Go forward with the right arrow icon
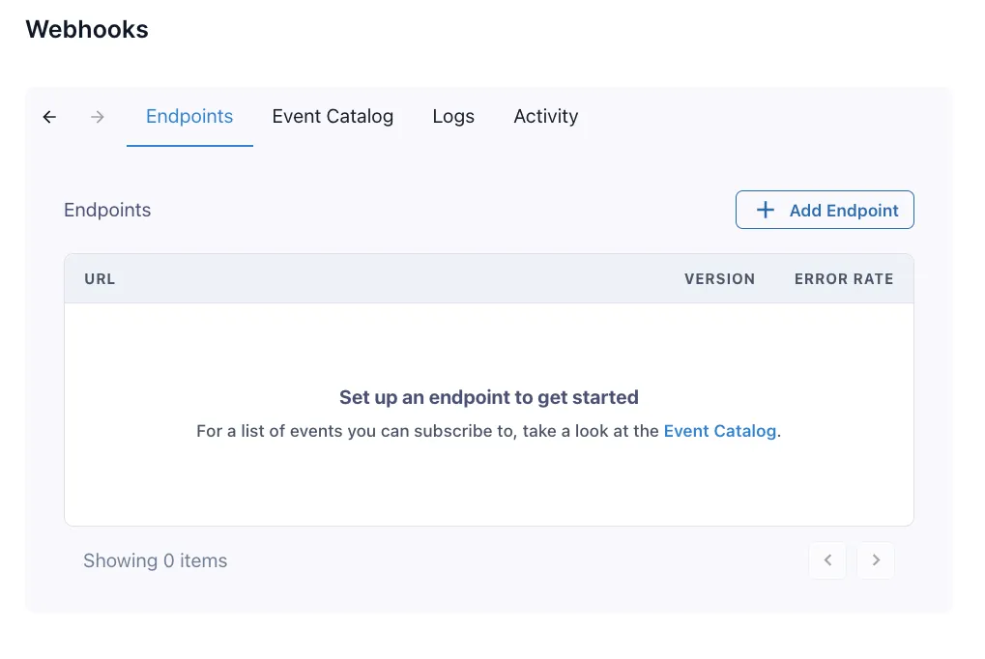985x659 pixels. point(98,117)
